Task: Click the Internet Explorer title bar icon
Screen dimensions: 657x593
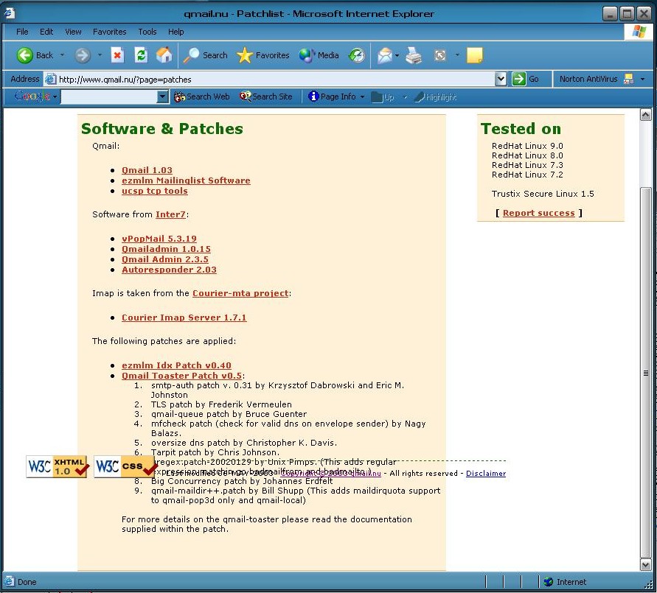Action: tap(10, 13)
